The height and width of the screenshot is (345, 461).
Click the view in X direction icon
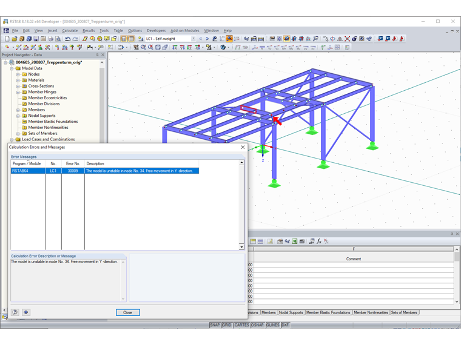point(175,47)
